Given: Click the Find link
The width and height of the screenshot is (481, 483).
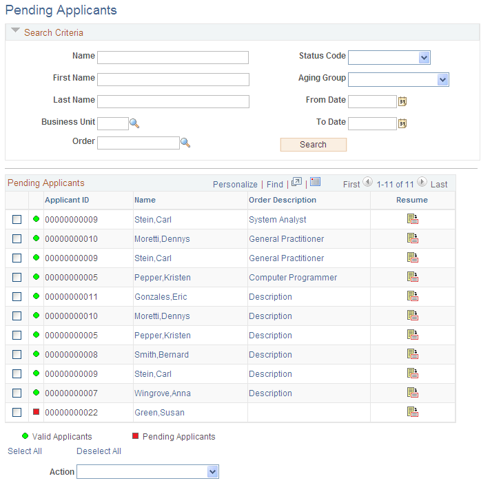Looking at the screenshot, I should (274, 184).
